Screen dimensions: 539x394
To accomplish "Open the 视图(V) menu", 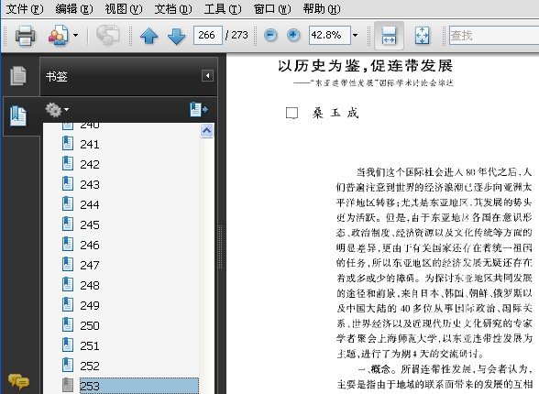I will point(124,8).
